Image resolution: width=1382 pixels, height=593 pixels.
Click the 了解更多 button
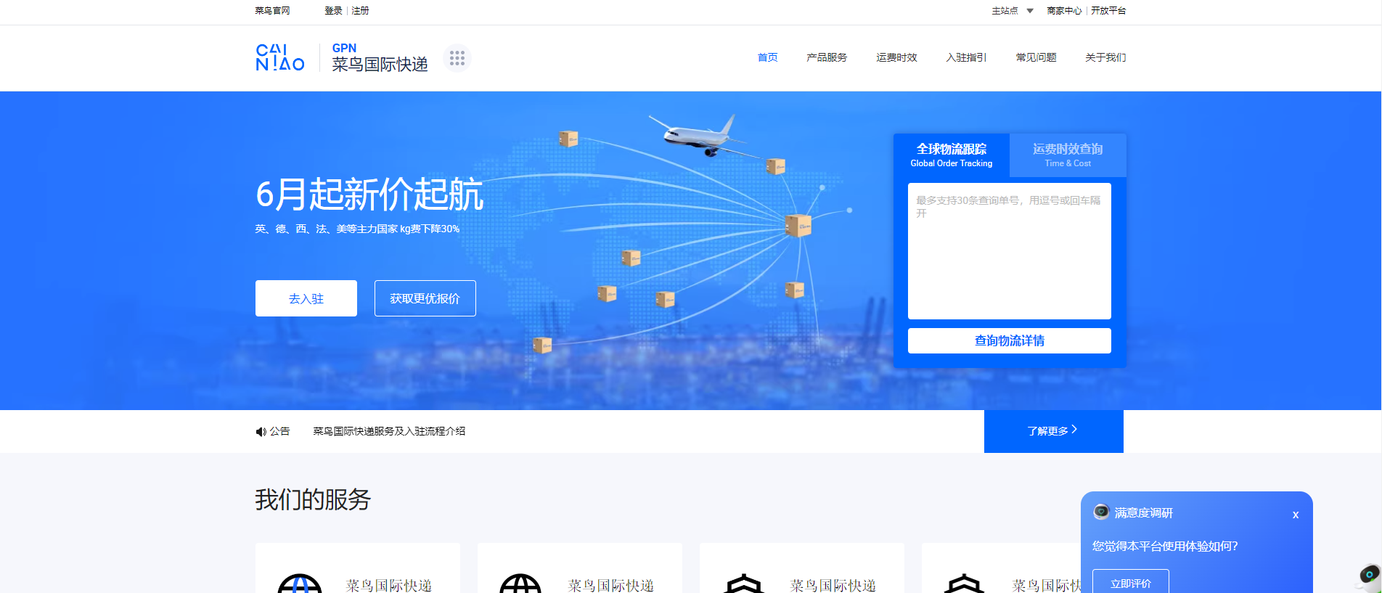[1053, 431]
